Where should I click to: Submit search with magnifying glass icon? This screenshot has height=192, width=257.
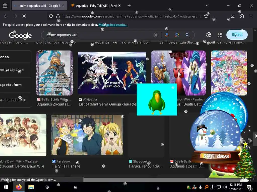pyautogui.click(x=187, y=35)
